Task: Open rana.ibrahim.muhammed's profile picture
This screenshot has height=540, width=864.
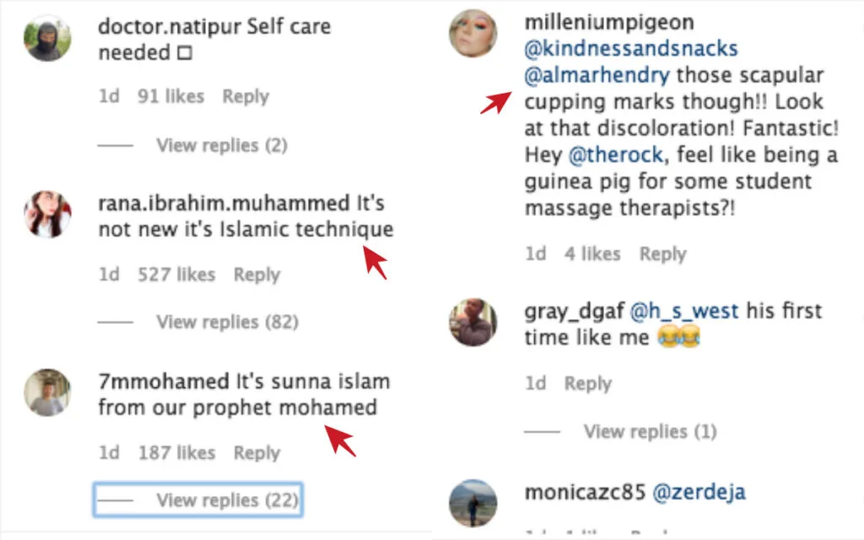Action: [47, 213]
